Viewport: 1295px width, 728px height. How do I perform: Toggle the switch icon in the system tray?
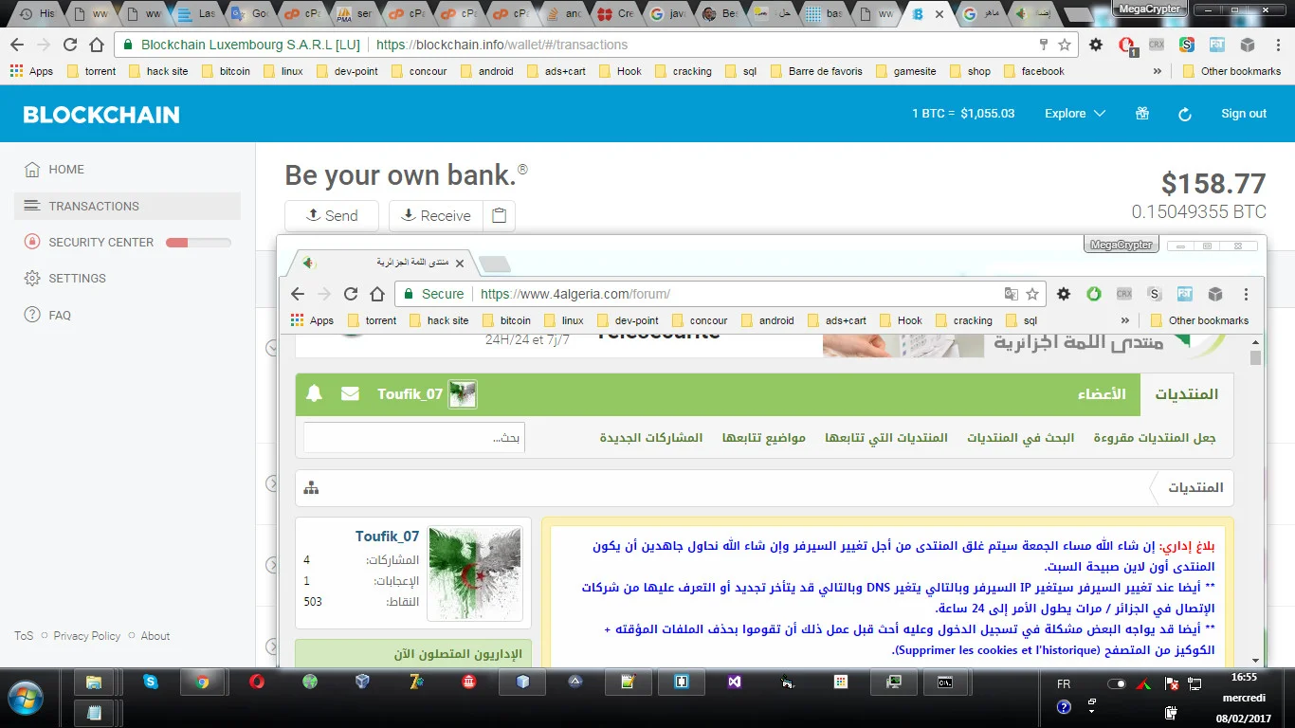pyautogui.click(x=1117, y=683)
